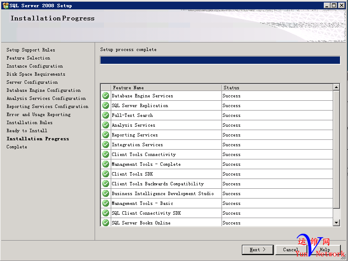The height and width of the screenshot is (261, 348).
Task: Click the green icon beside Client Tools SDK
Action: [106, 174]
